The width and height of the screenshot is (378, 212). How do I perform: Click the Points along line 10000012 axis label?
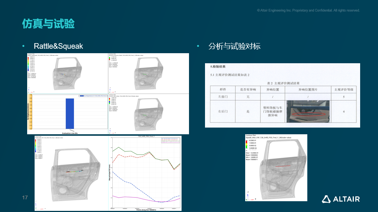(x=146, y=210)
